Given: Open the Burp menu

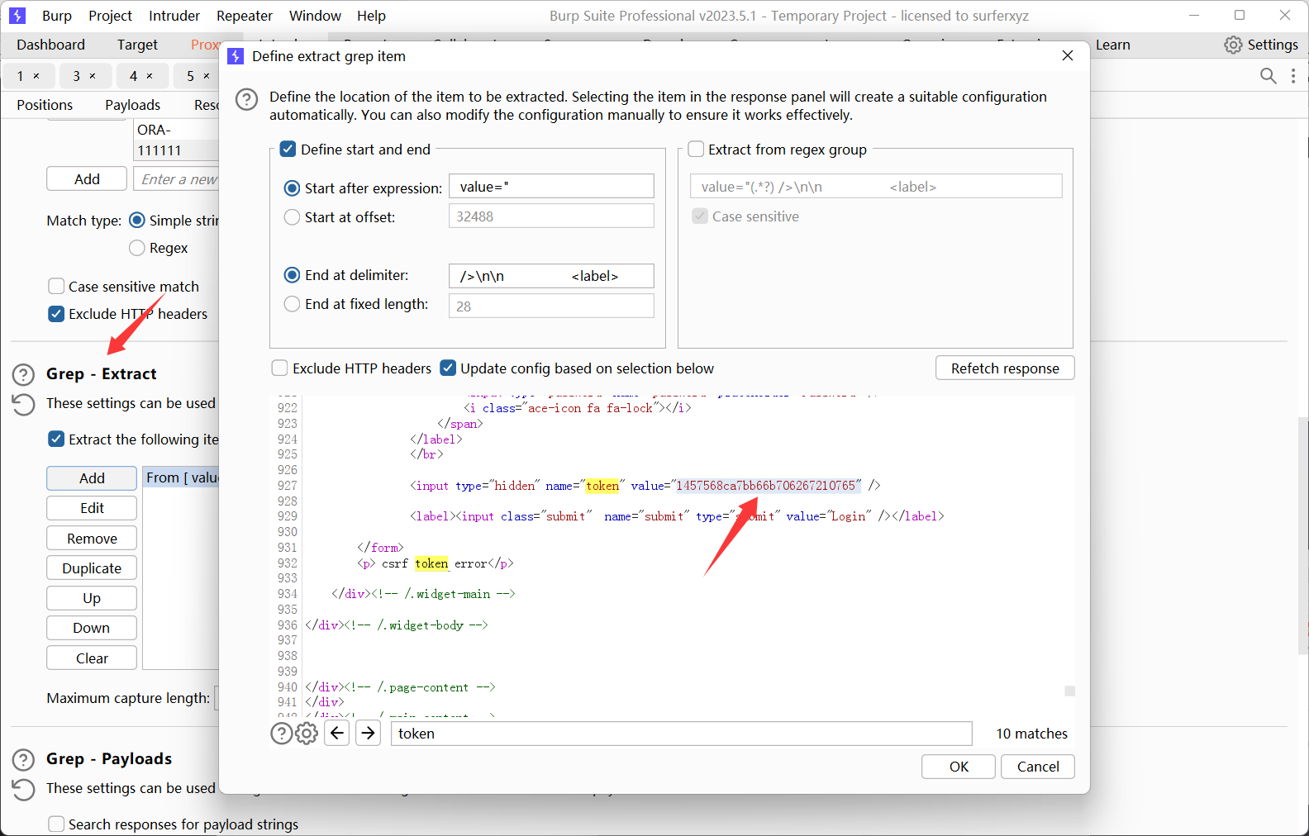Looking at the screenshot, I should [57, 16].
